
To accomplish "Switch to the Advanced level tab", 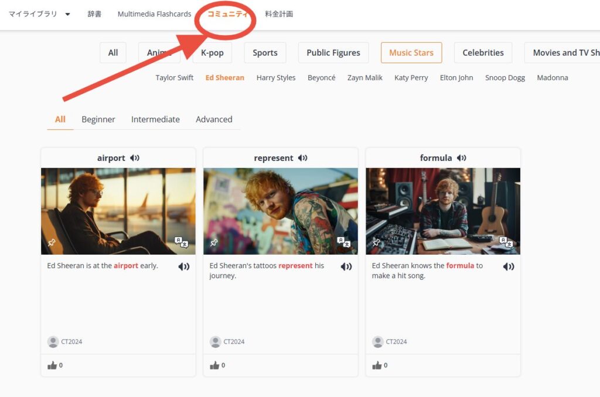I will [214, 119].
